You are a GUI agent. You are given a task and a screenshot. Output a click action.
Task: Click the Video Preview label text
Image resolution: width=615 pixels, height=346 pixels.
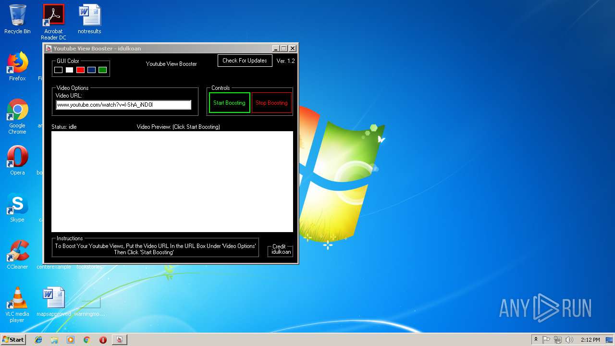178,127
